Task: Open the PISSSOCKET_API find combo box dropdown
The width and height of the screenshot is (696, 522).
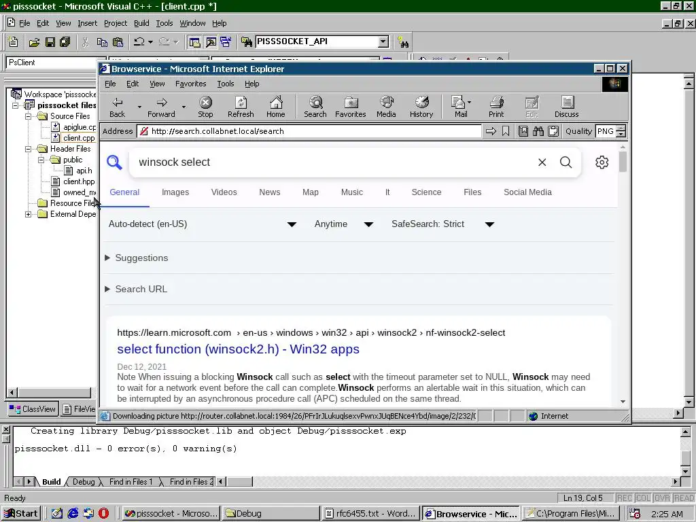Action: tap(383, 41)
